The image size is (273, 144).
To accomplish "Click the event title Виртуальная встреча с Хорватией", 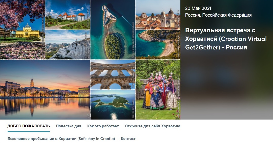I will [226, 39].
